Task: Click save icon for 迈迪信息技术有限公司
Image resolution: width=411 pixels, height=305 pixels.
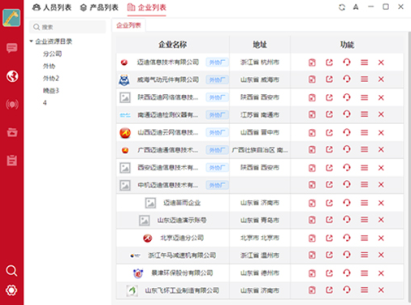Action: coord(312,62)
